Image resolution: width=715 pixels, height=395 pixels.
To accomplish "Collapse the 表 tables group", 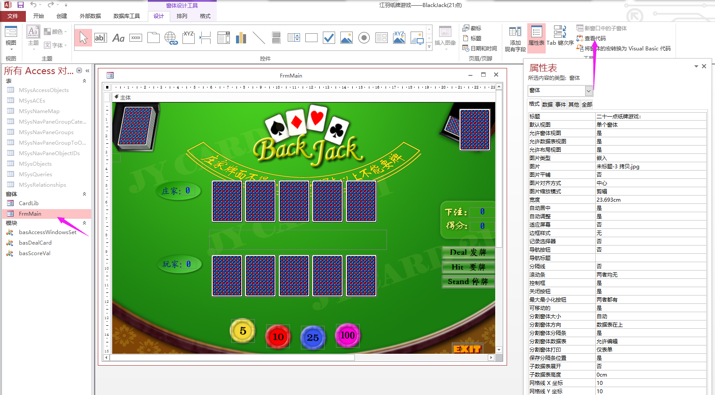I will (x=84, y=81).
